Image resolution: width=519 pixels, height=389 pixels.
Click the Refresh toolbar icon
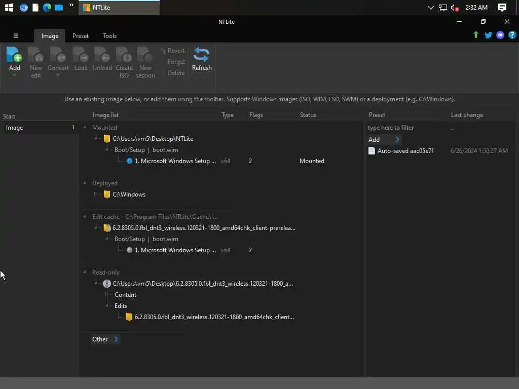point(202,55)
